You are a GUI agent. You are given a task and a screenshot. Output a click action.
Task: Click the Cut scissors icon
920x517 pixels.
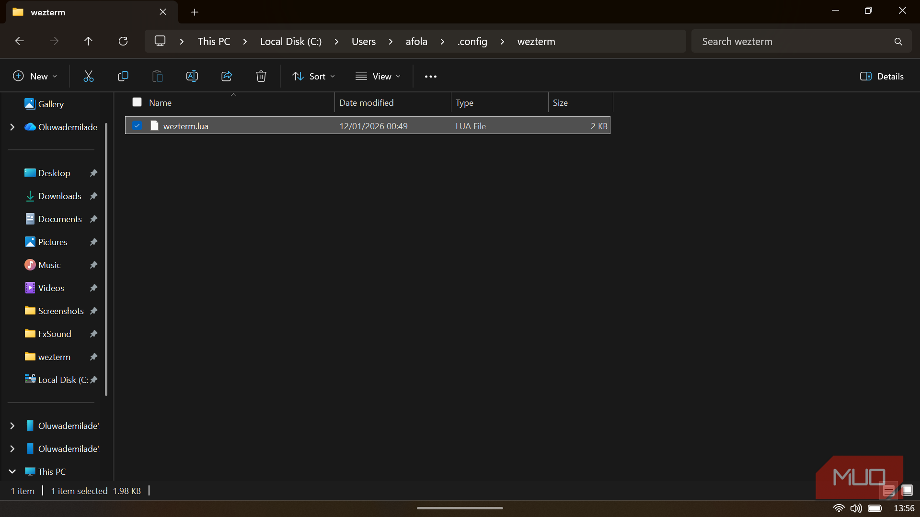pos(89,76)
